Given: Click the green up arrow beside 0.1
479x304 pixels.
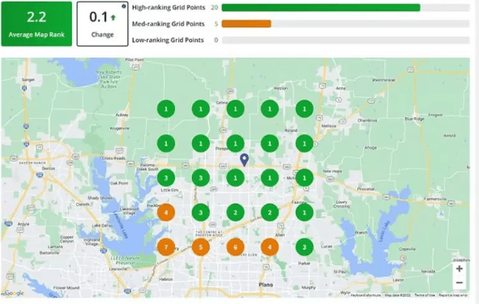Looking at the screenshot, I should (x=113, y=18).
